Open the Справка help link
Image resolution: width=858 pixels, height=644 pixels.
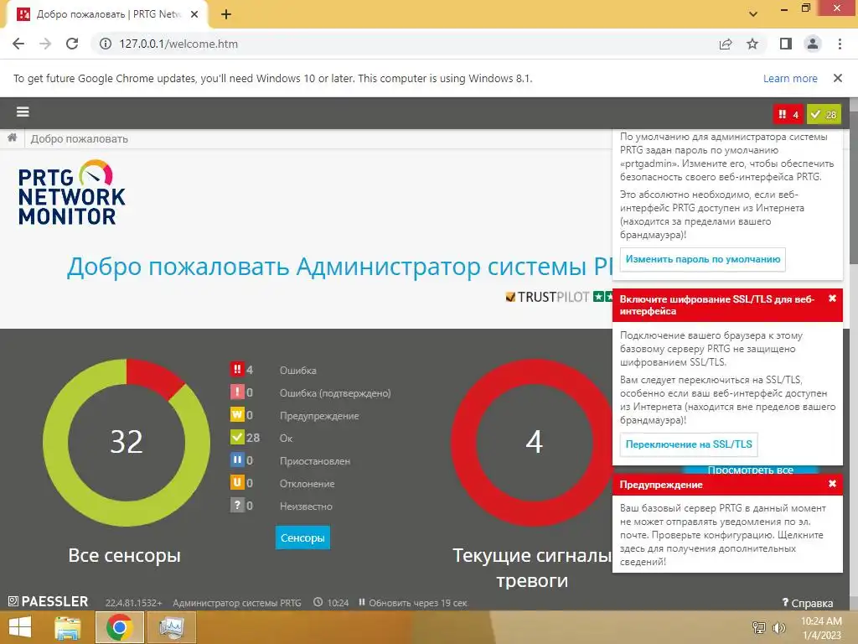808,603
